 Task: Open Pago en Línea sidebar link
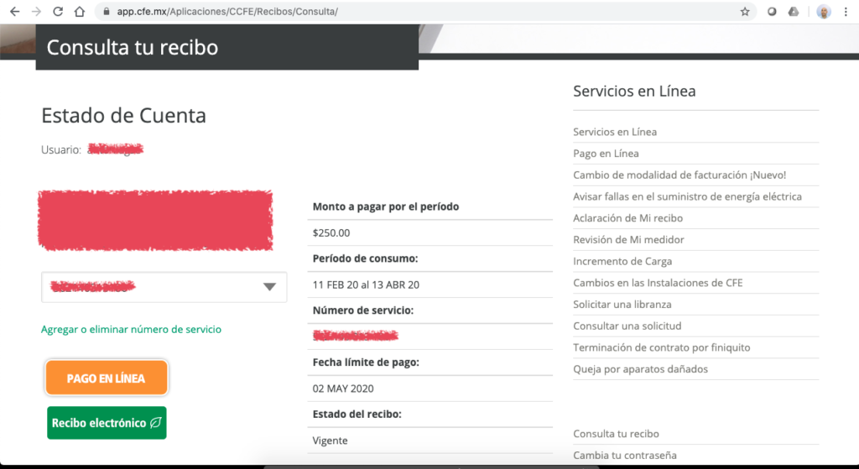click(x=606, y=154)
